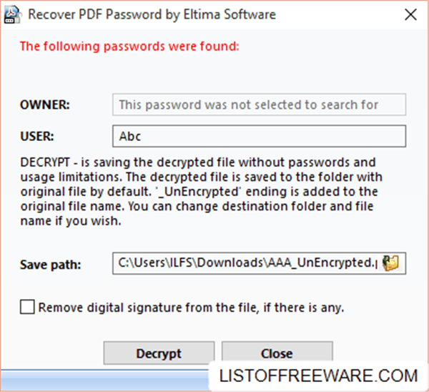Screen dimensions: 429x392
Task: Open the Save path folder browse icon
Action: [391, 263]
